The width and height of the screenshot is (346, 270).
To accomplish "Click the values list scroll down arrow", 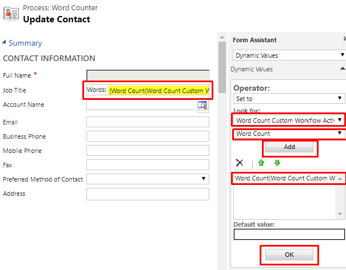I will tap(340, 214).
